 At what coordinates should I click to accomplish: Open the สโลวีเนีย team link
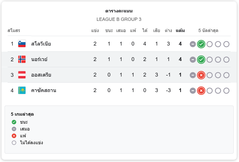tap(41, 44)
